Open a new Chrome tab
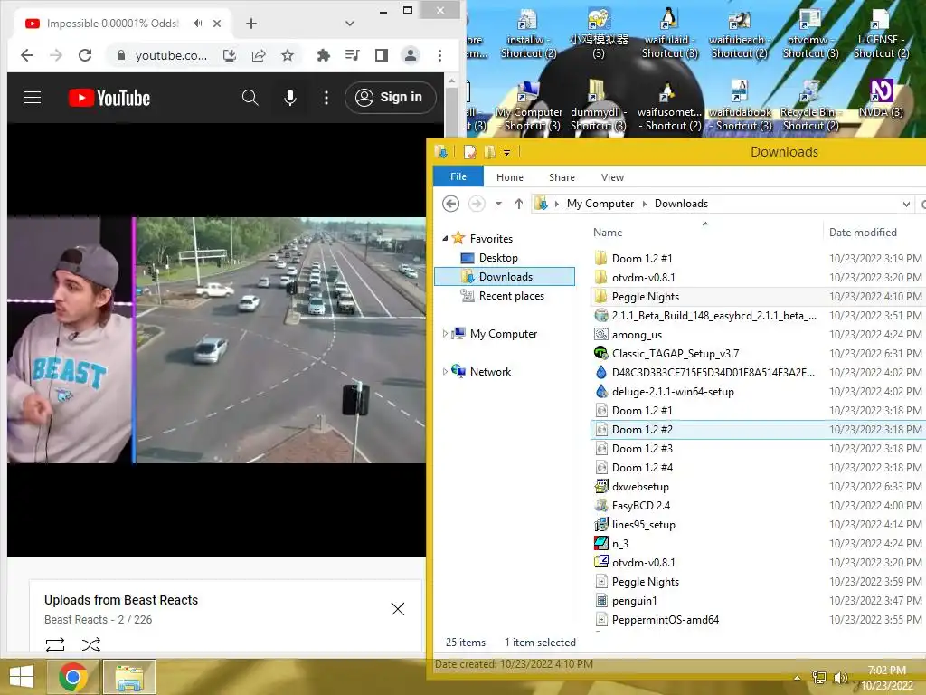The image size is (926, 695). point(251,23)
